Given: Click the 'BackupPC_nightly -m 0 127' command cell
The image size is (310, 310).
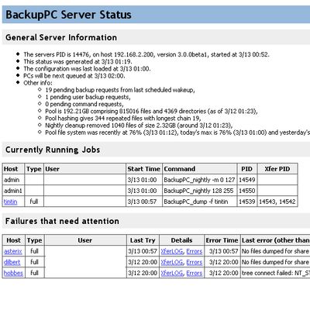Looking at the screenshot, I should tap(199, 180).
